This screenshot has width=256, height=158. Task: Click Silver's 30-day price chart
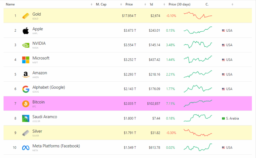tap(198, 133)
